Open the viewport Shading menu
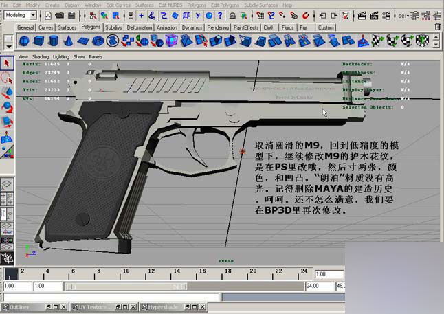This screenshot has width=444, height=314. pyautogui.click(x=41, y=56)
